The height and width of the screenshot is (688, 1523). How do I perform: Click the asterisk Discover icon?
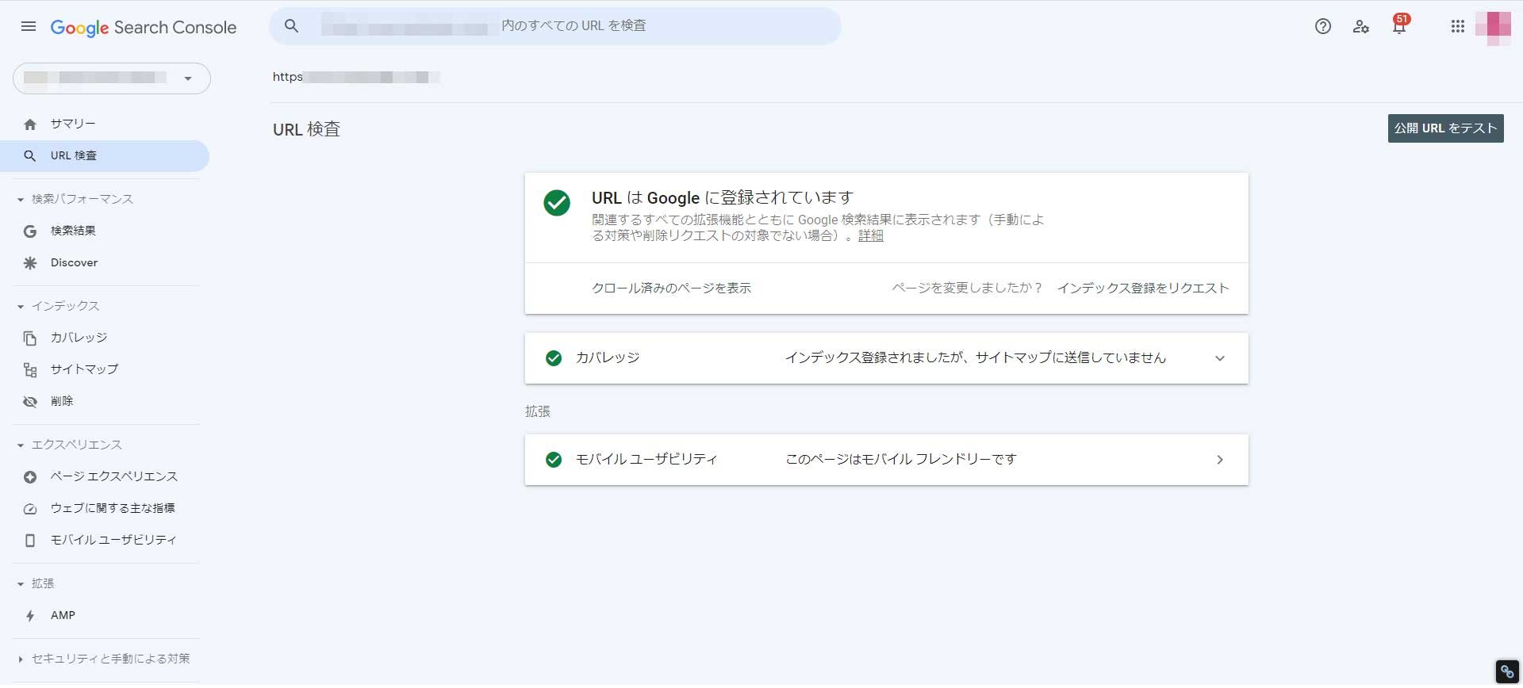(x=30, y=263)
